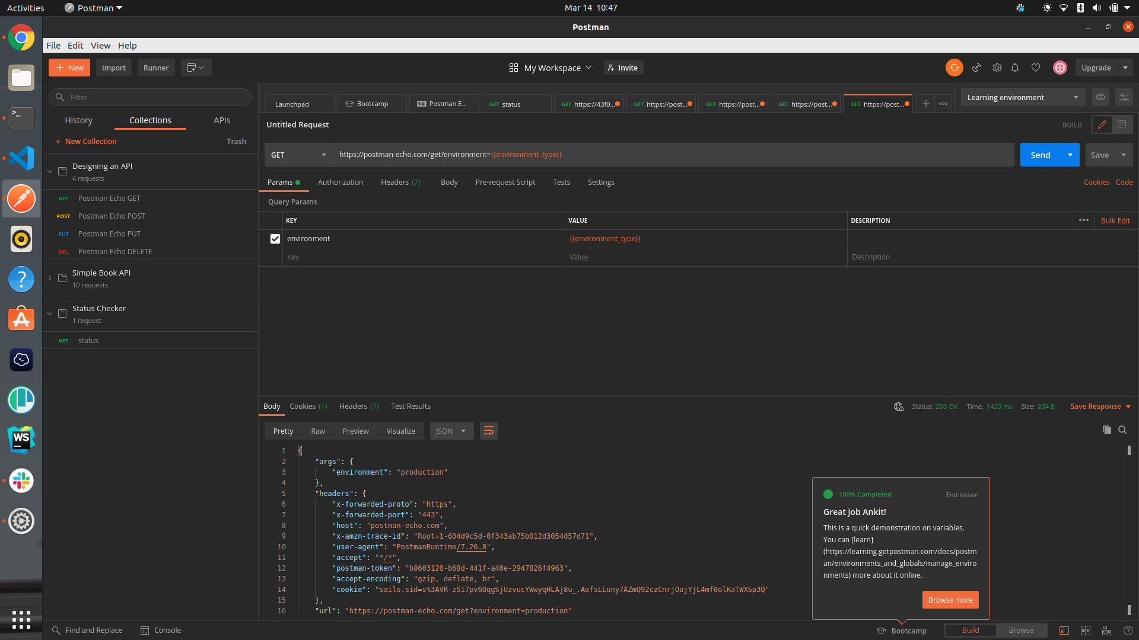Open Chrome from the Ubuntu dock
The height and width of the screenshot is (640, 1139).
click(21, 37)
